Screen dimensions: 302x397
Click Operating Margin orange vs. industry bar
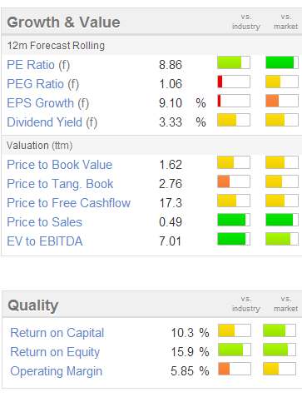pos(235,369)
